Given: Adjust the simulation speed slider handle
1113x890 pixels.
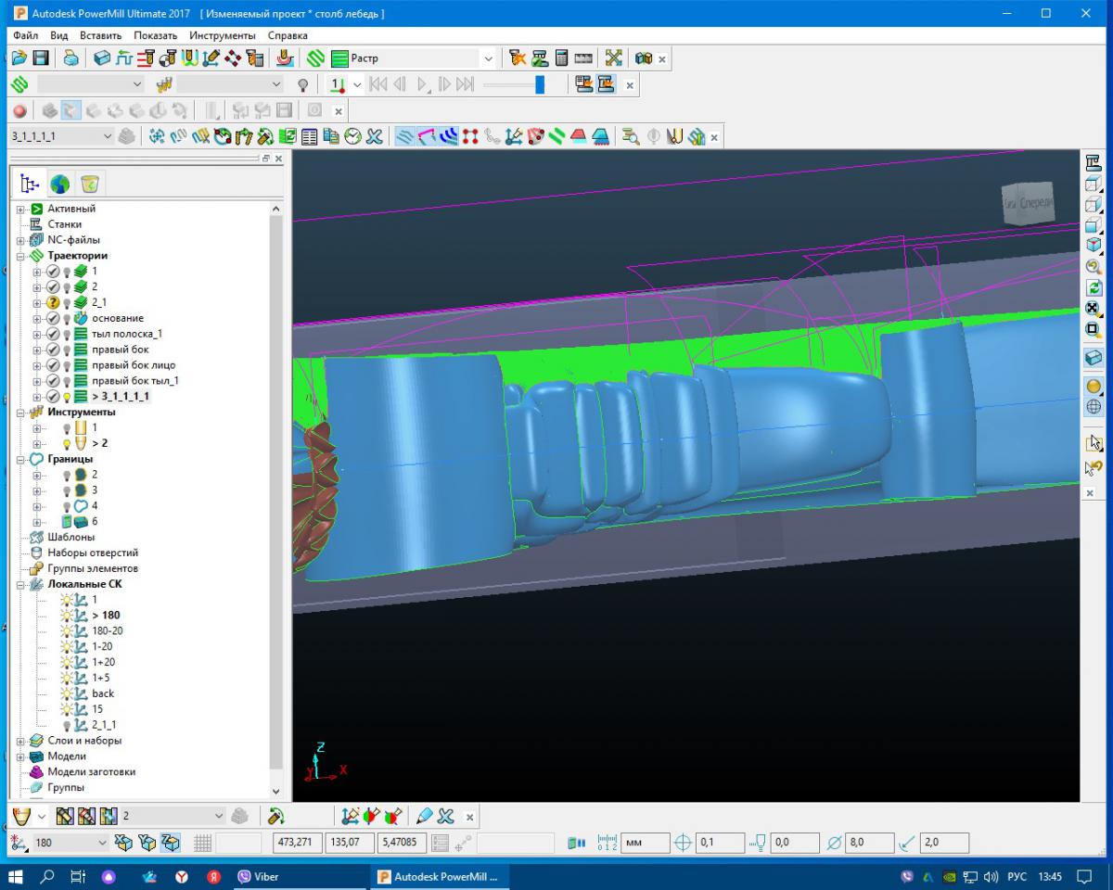Looking at the screenshot, I should coord(540,85).
